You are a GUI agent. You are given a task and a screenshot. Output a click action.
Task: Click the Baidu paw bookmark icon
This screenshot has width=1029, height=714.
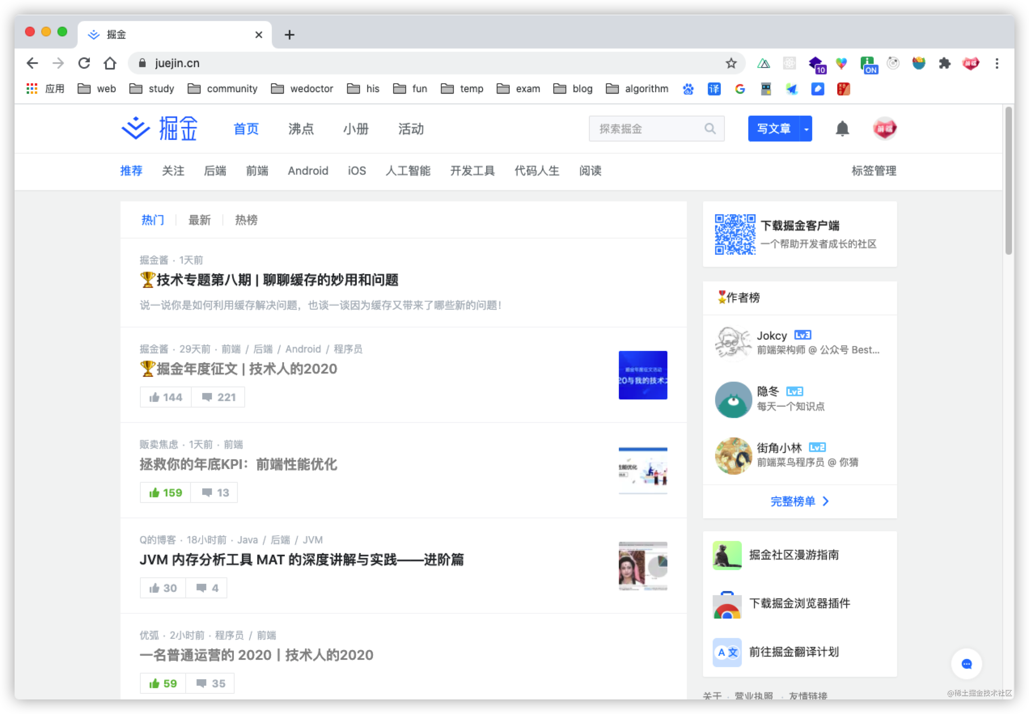688,89
